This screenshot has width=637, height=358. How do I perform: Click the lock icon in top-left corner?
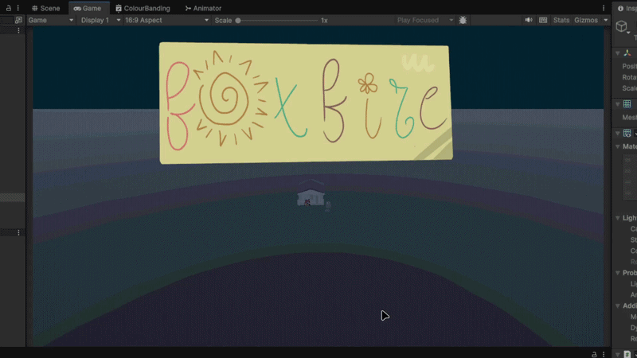tap(8, 8)
